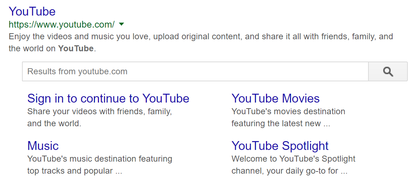Focus the 'Results from youtube.com' search box

coord(195,71)
